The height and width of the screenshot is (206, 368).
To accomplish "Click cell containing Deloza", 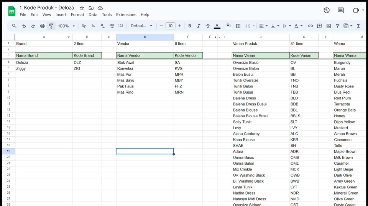I will point(44,63).
